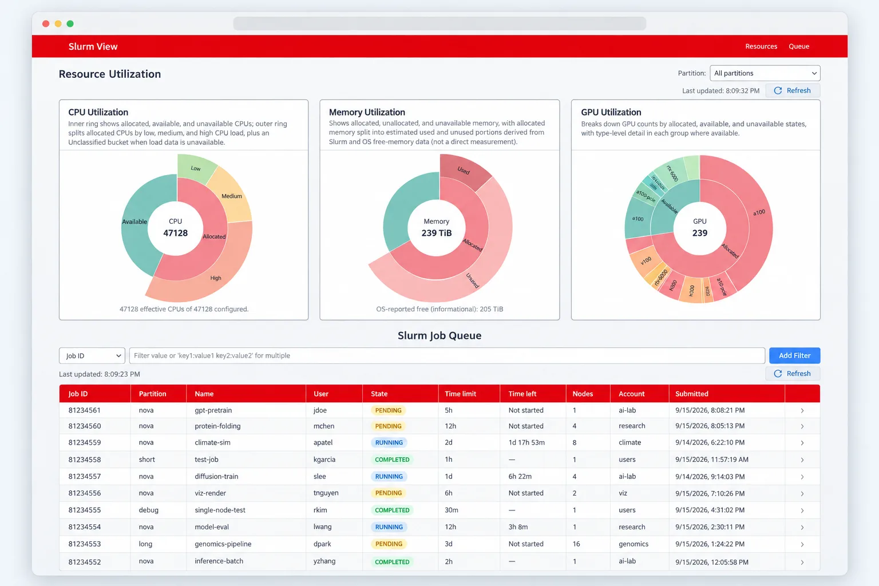Select the Available segment in CPU chart
The height and width of the screenshot is (586, 879).
click(x=135, y=222)
